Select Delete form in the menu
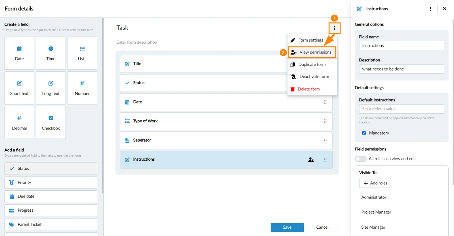 [x=312, y=89]
